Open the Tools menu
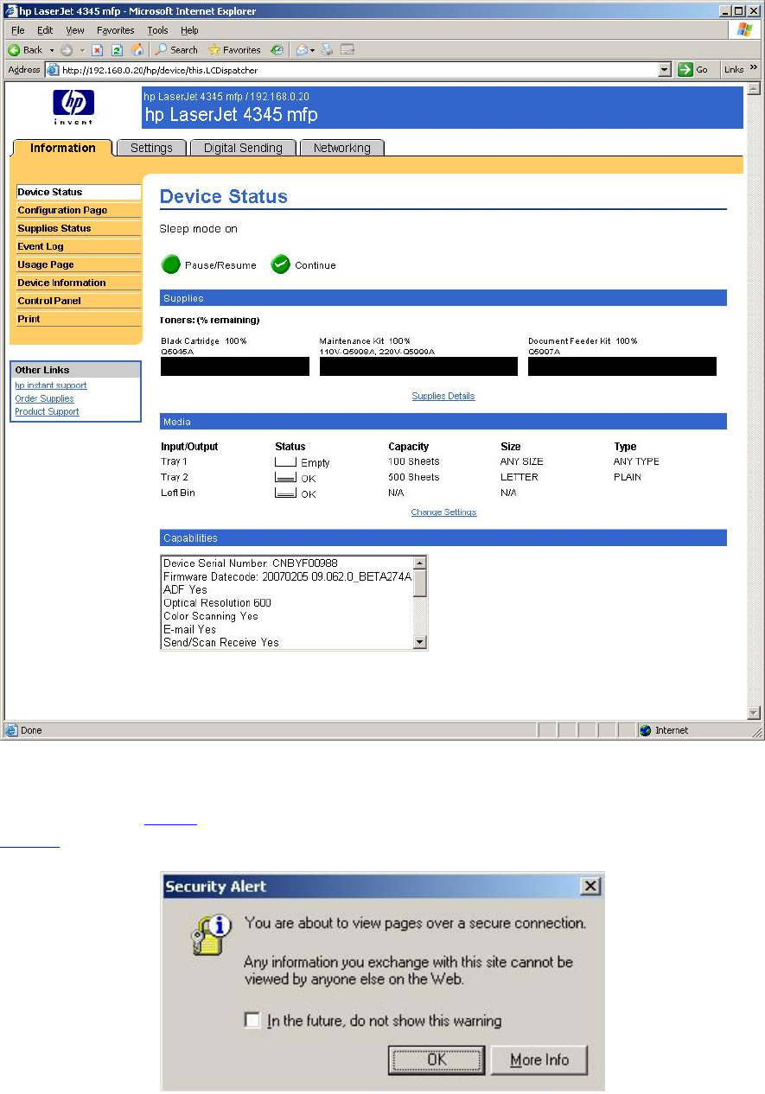Image resolution: width=765 pixels, height=1094 pixels. pyautogui.click(x=158, y=30)
